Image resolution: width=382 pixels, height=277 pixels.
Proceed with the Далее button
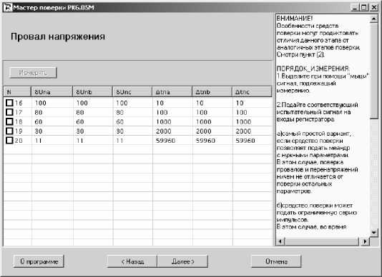182,261
